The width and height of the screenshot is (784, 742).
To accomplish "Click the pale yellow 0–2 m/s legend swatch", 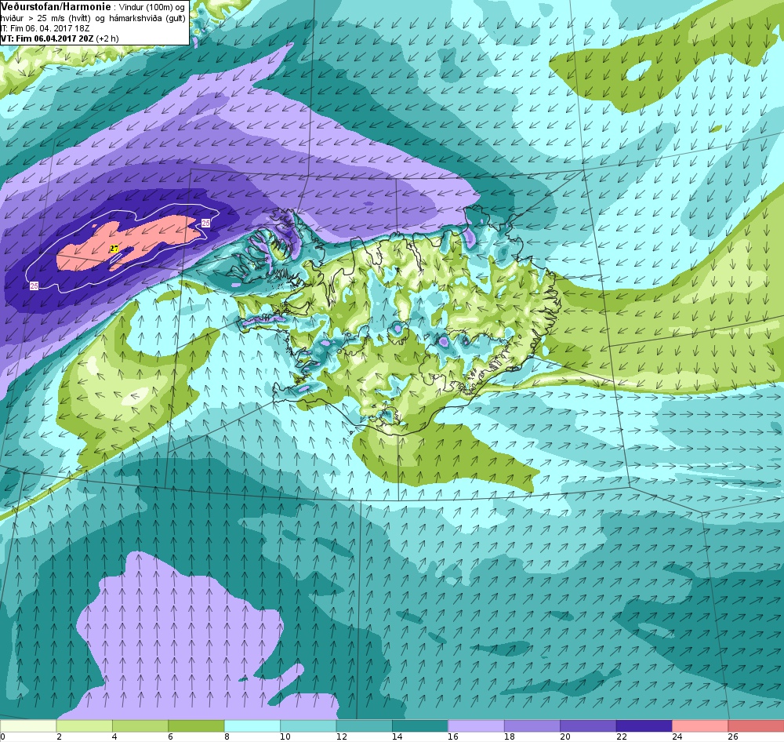I will pyautogui.click(x=28, y=726).
